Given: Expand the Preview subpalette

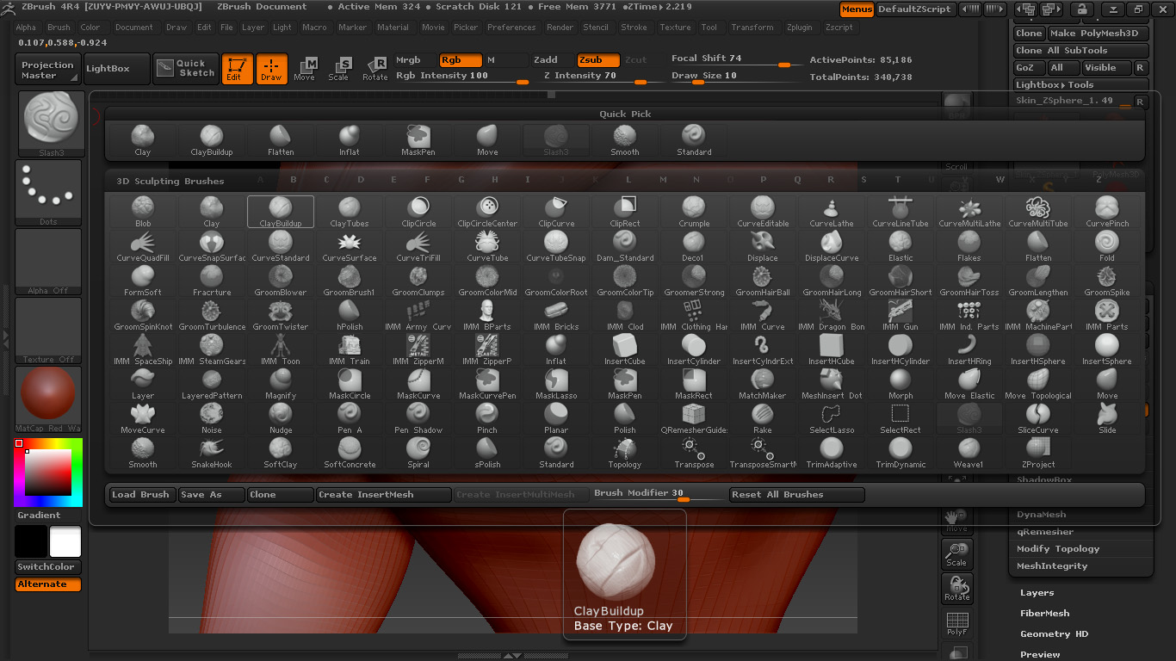Looking at the screenshot, I should (x=1040, y=655).
